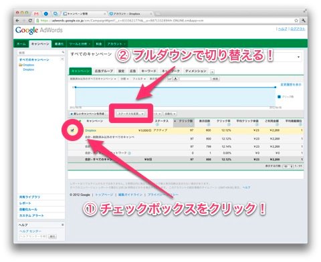Select the Dropbox campaign under the folder

pyautogui.click(x=29, y=70)
